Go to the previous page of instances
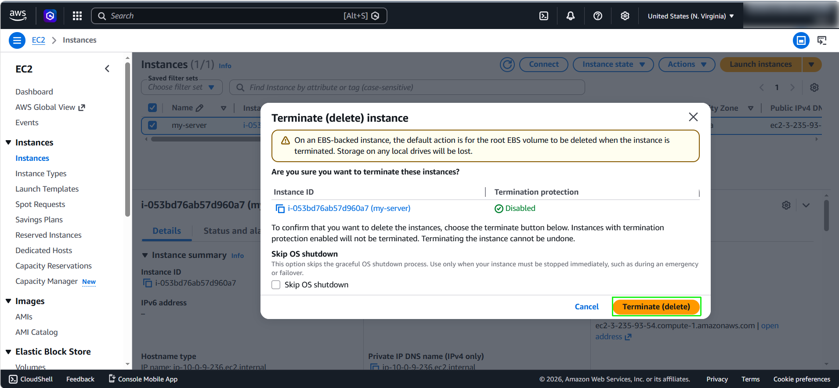The image size is (839, 388). pyautogui.click(x=762, y=87)
